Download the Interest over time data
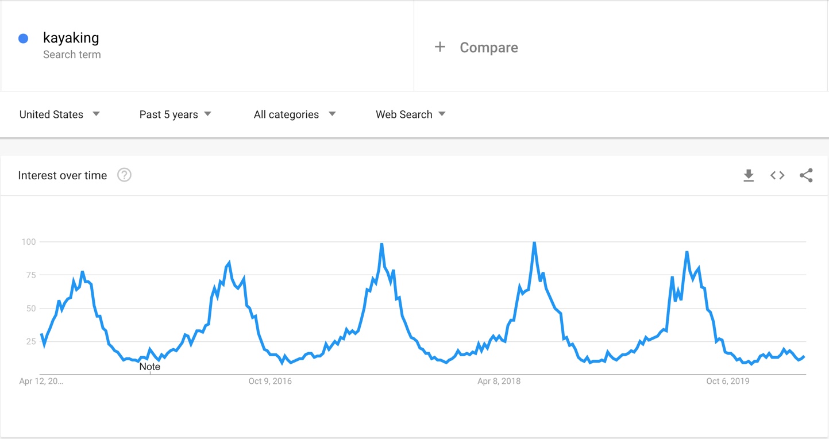 click(x=749, y=175)
